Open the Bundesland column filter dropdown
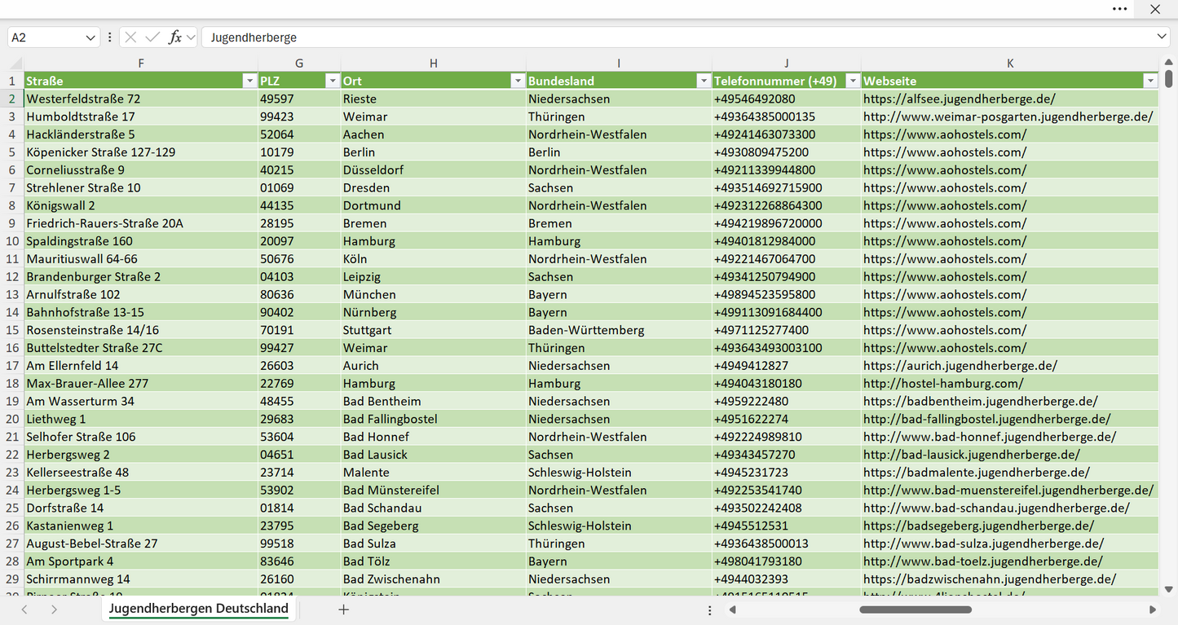1178x625 pixels. (703, 81)
